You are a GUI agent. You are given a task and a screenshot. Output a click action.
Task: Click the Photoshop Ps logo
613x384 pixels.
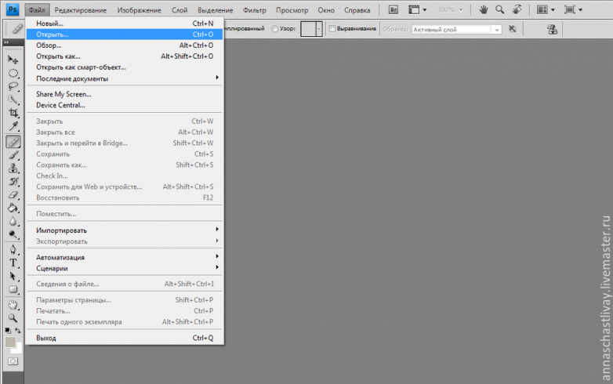(x=13, y=9)
